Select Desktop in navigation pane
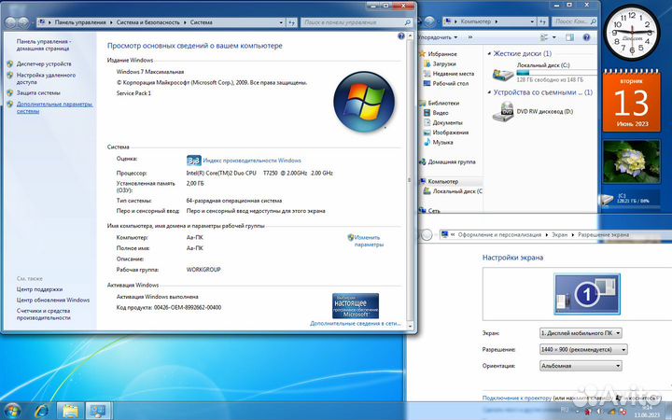This screenshot has width=672, height=420. [450, 84]
